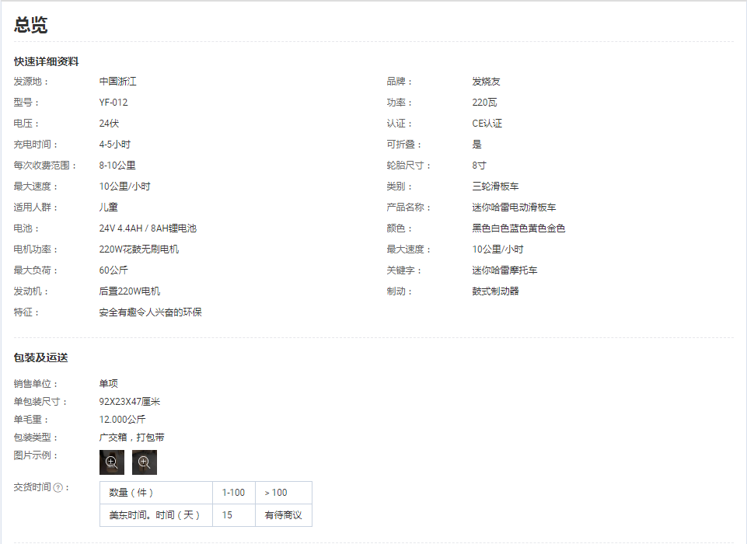Viewport: 747px width, 544px height.
Task: Click the brake value 鼓式制动器
Action: coord(495,291)
